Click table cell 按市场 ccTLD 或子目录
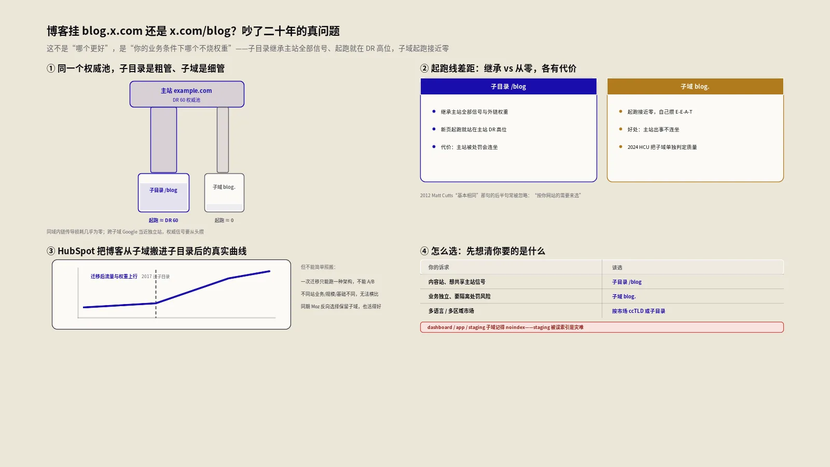 [639, 311]
